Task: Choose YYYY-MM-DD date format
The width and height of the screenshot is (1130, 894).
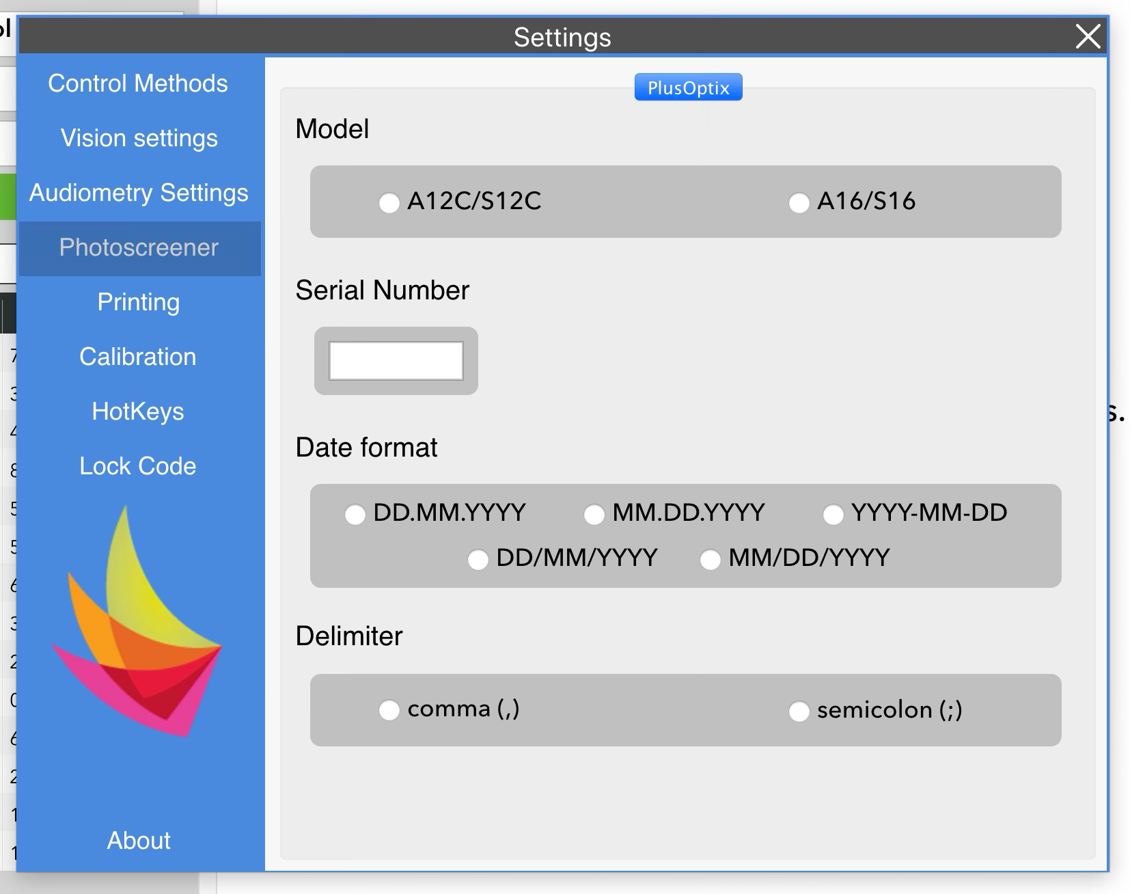Action: click(833, 514)
